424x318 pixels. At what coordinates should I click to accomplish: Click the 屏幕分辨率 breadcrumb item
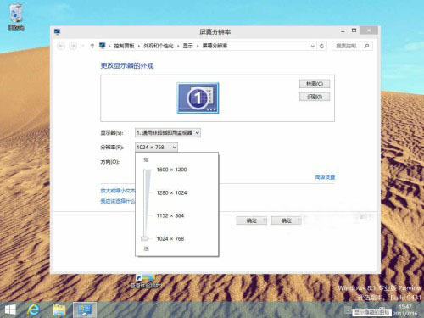215,46
